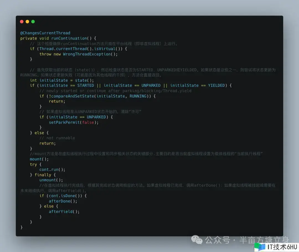
Task: Click the 'private void runContinuation()' line
Action: 58,38
